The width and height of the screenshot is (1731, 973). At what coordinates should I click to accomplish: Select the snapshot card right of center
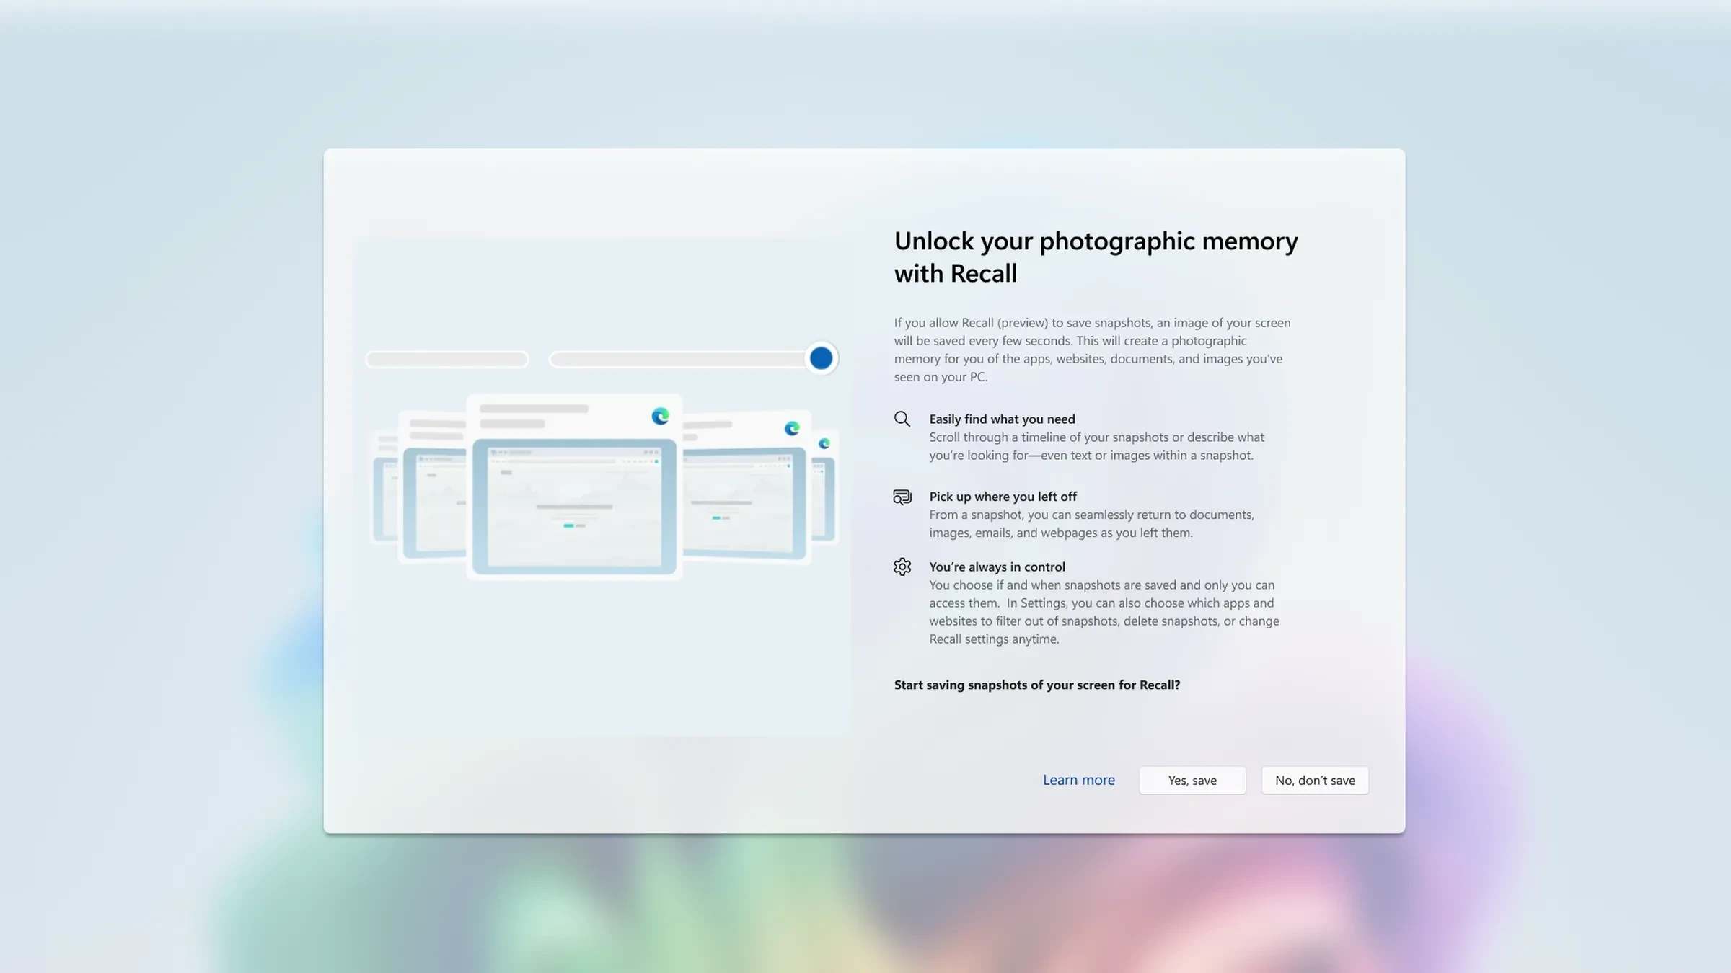coord(746,487)
